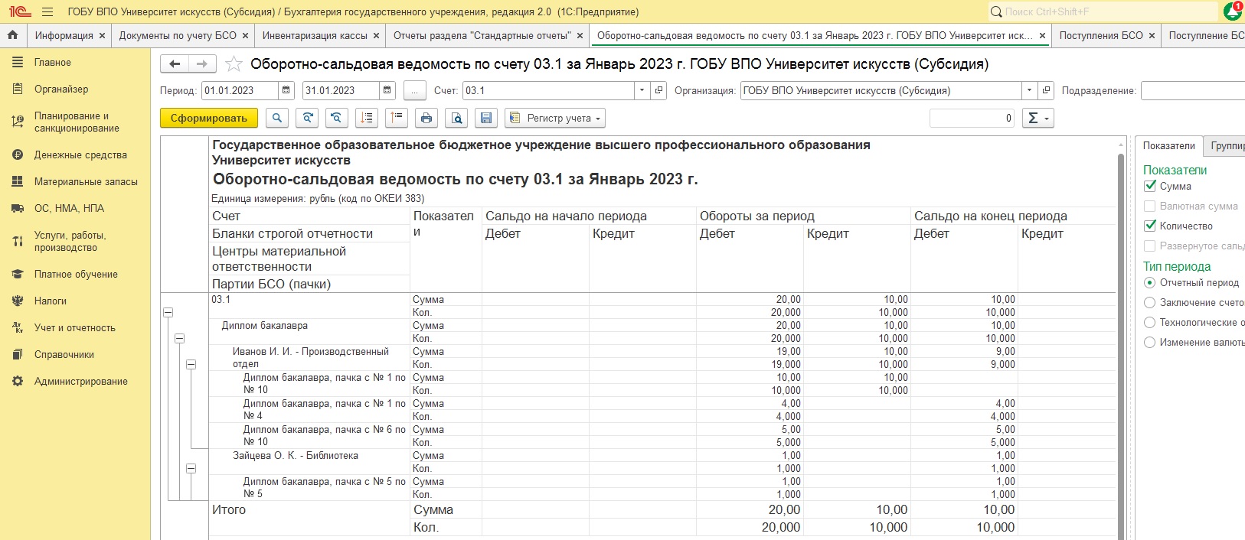This screenshot has height=540, width=1245.
Task: Enable the Валютная сумма checkbox
Action: click(1149, 206)
